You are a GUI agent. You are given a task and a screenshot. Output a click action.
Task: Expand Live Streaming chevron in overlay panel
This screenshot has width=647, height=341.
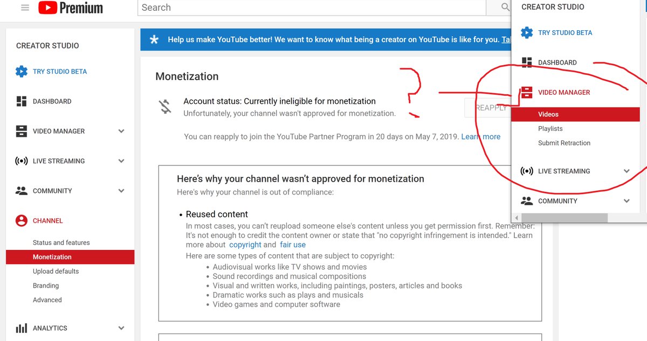(627, 171)
